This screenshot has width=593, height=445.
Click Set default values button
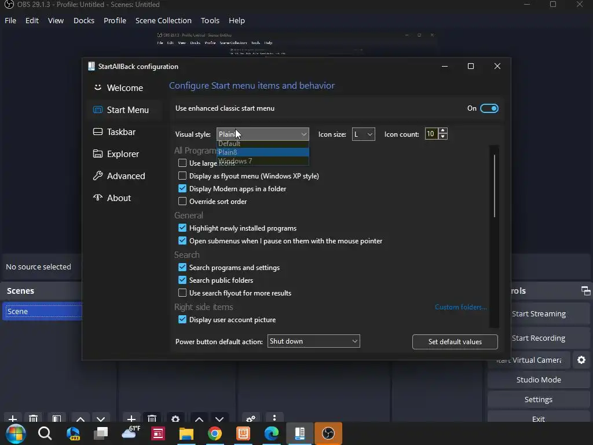pyautogui.click(x=455, y=342)
